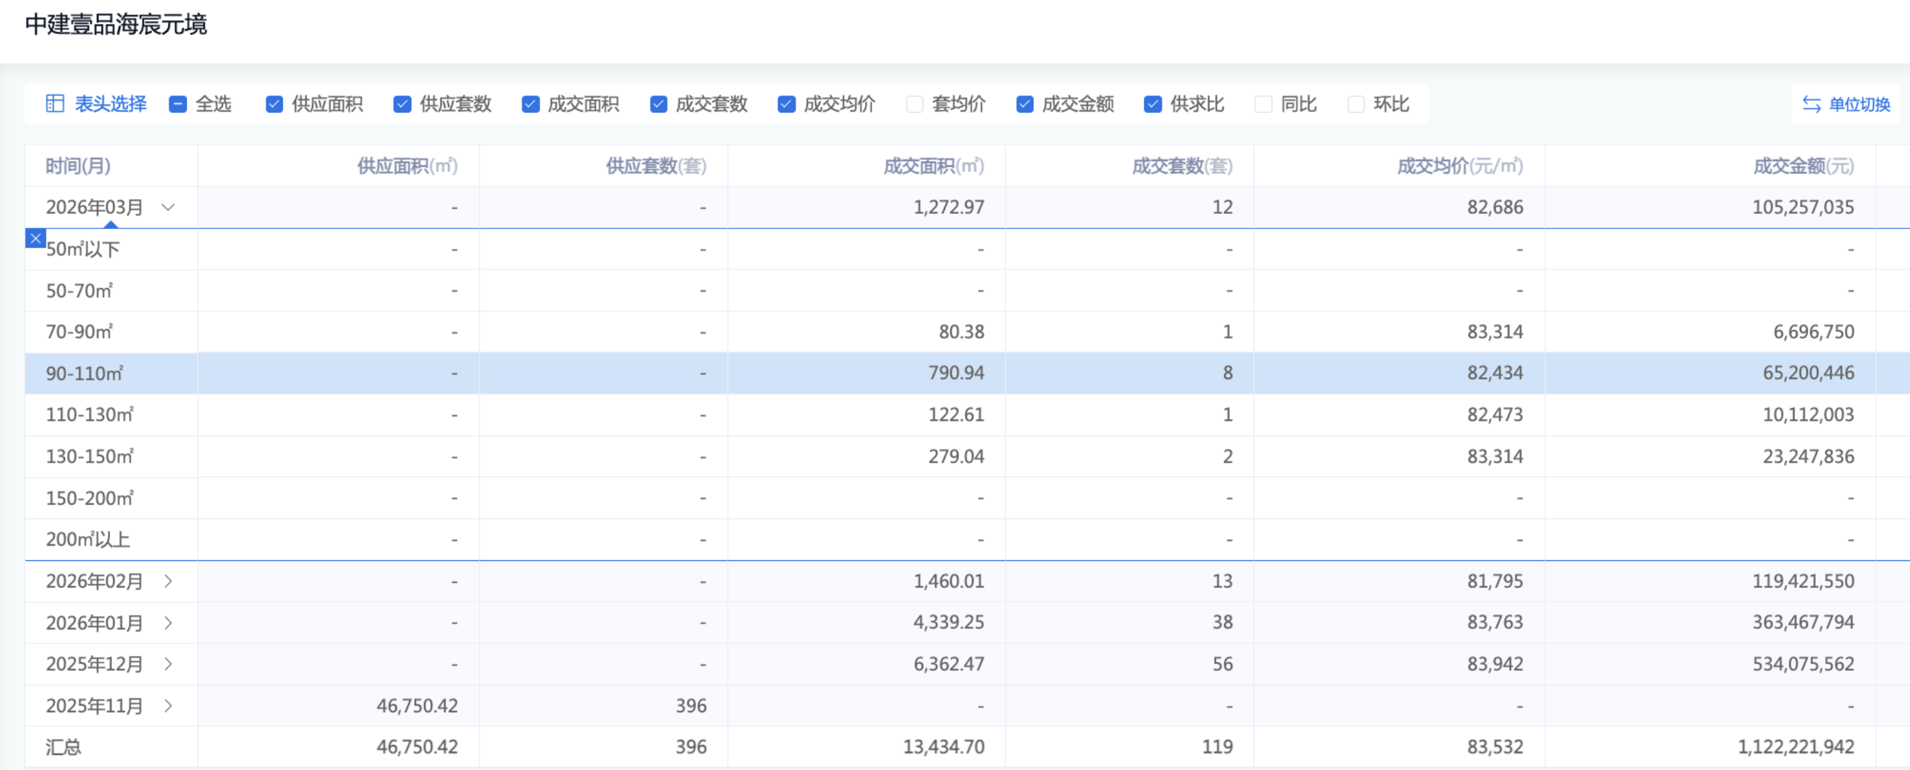Screen dimensions: 1910x770
Task: Enable the 环比 checkbox
Action: 1356,105
